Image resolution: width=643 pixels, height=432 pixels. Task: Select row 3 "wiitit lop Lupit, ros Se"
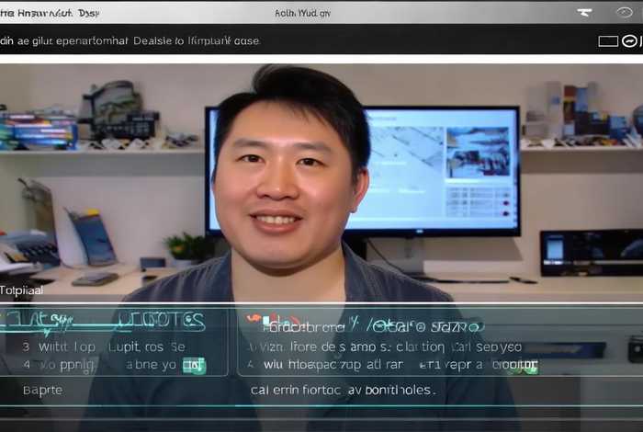pyautogui.click(x=104, y=347)
